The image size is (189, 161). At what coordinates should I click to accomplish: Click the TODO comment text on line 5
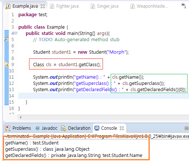click(76, 39)
